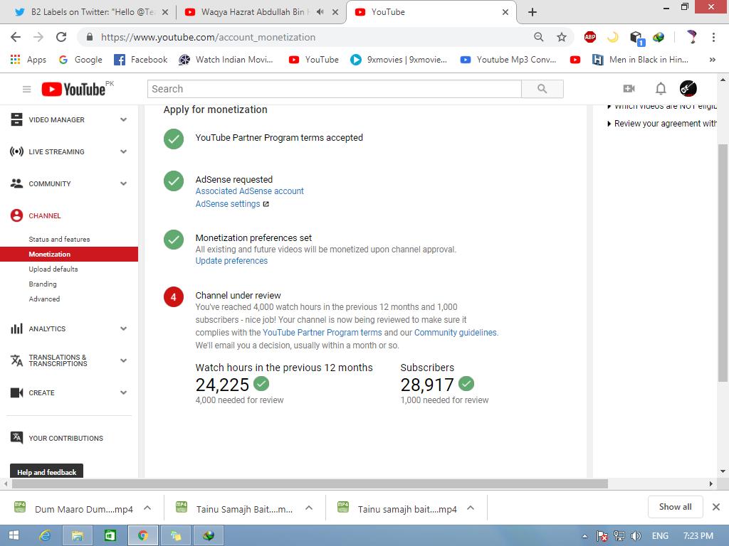Viewport: 729px width, 546px height.
Task: Open Community guidelines link
Action: click(x=455, y=333)
